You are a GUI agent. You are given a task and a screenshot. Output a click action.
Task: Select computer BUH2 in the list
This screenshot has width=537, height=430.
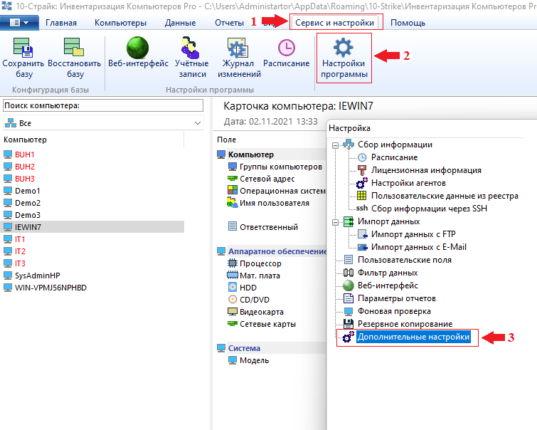coord(25,167)
